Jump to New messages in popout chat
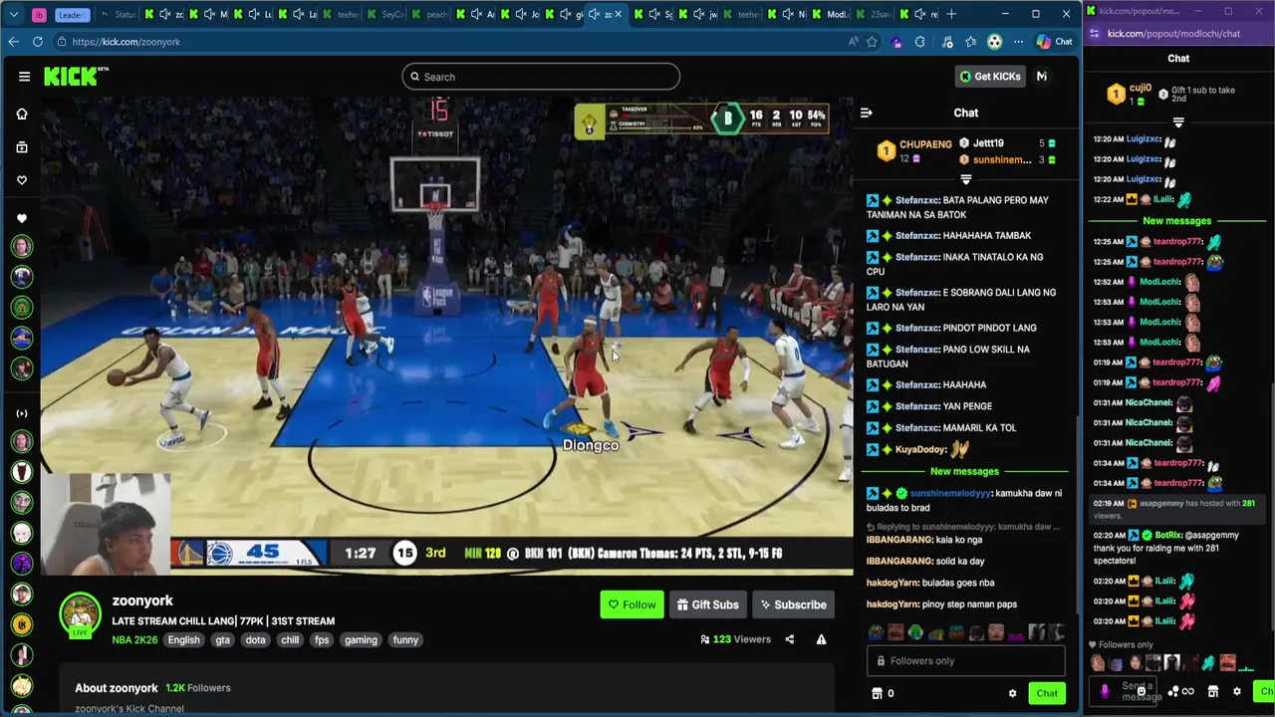1275x717 pixels. 1177,221
